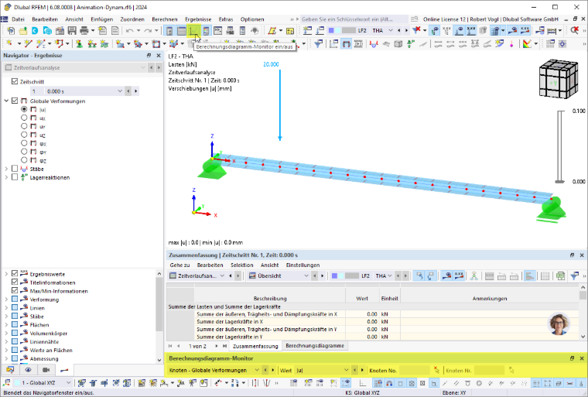Image resolution: width=588 pixels, height=397 pixels.
Task: Open navigator camera tab icon
Action: click(x=46, y=370)
